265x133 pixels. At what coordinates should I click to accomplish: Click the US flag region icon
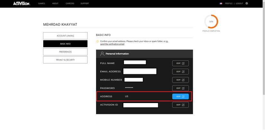point(221,4)
